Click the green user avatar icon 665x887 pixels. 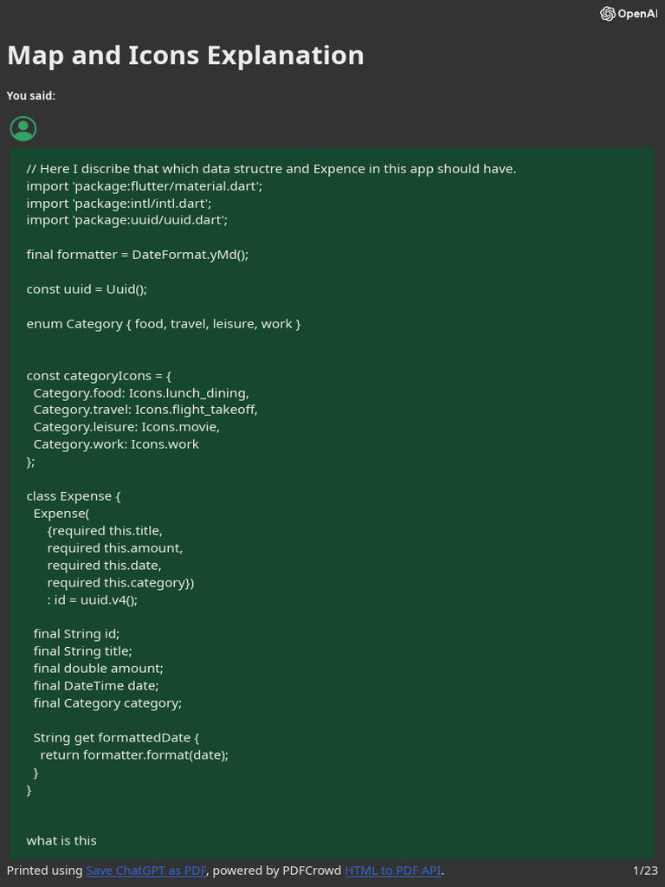tap(23, 128)
